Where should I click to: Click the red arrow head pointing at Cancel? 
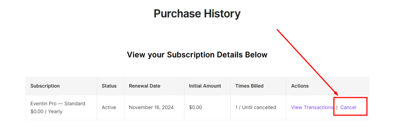[x=336, y=94]
